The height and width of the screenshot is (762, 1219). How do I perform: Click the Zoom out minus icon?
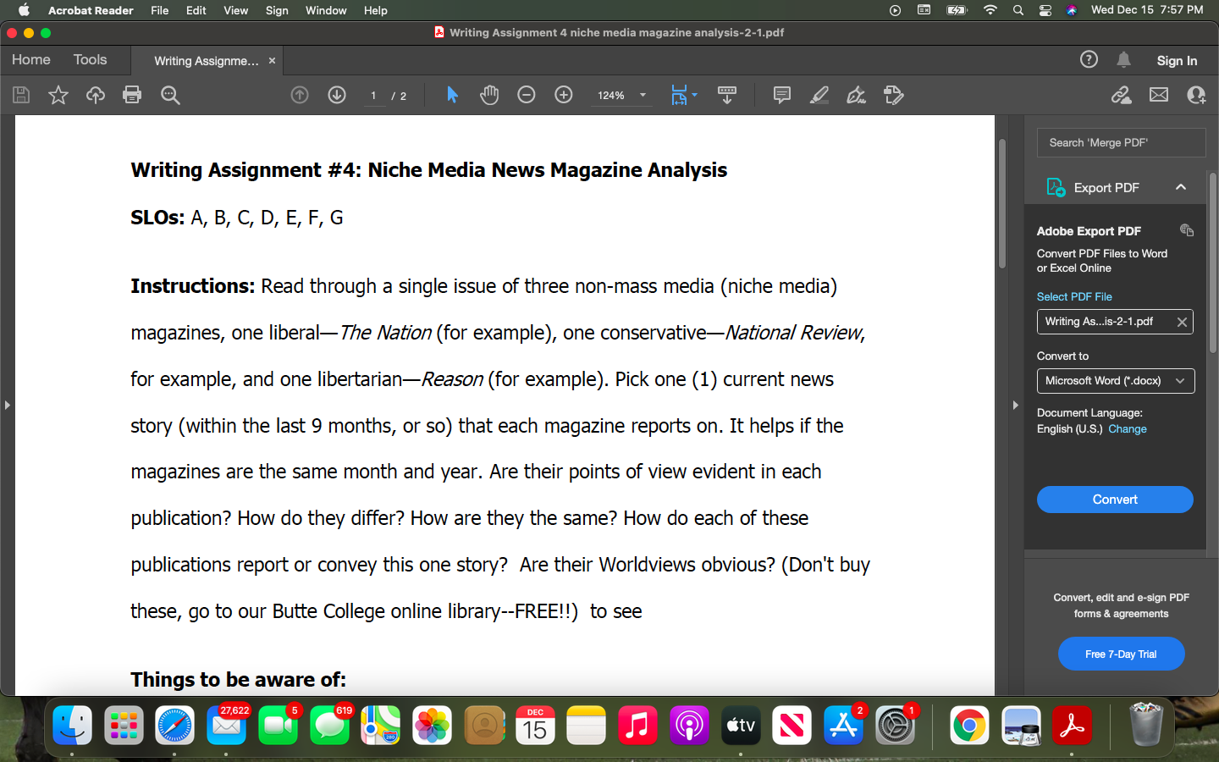click(527, 95)
